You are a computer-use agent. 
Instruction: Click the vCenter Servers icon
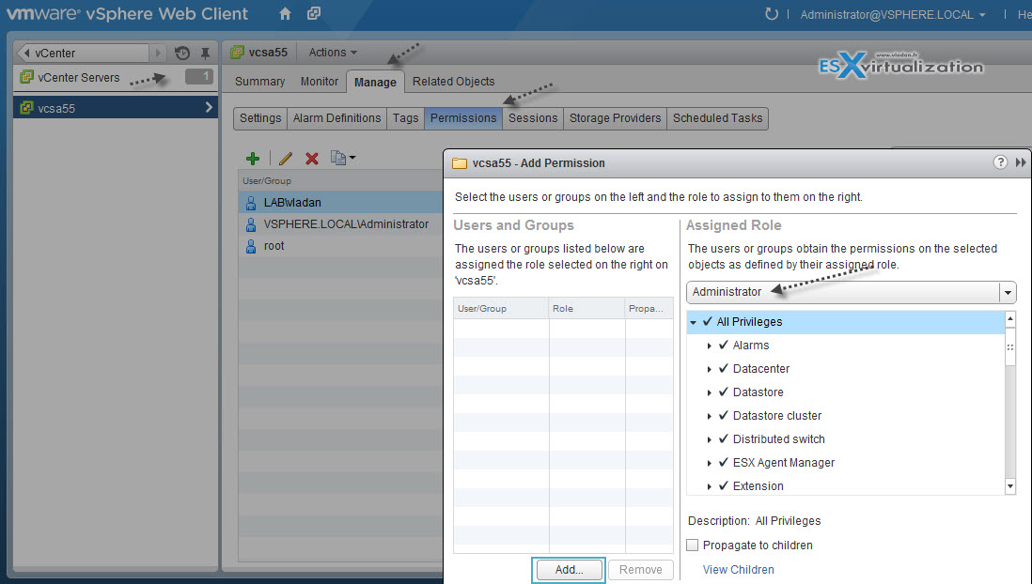26,78
